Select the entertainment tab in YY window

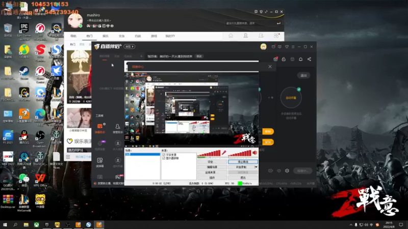pyautogui.click(x=106, y=36)
